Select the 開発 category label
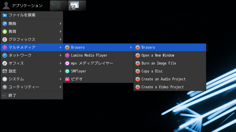The width and height of the screenshot is (236, 132). 12,24
